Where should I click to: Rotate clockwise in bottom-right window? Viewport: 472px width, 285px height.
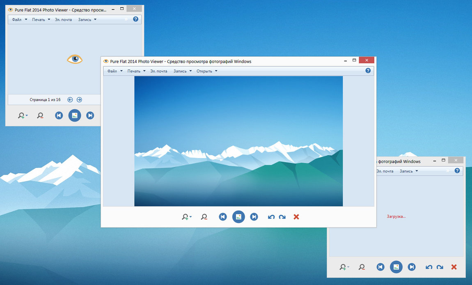[440, 267]
